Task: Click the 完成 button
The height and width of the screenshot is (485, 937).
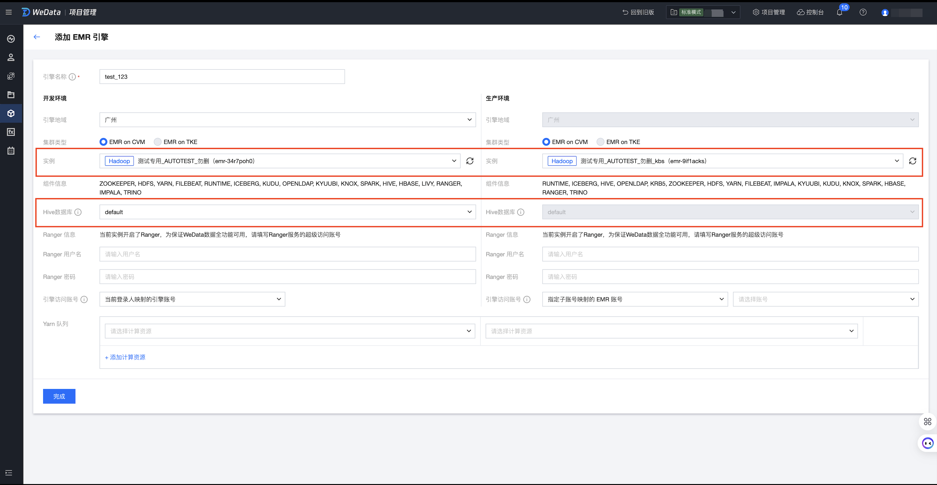Action: tap(59, 396)
